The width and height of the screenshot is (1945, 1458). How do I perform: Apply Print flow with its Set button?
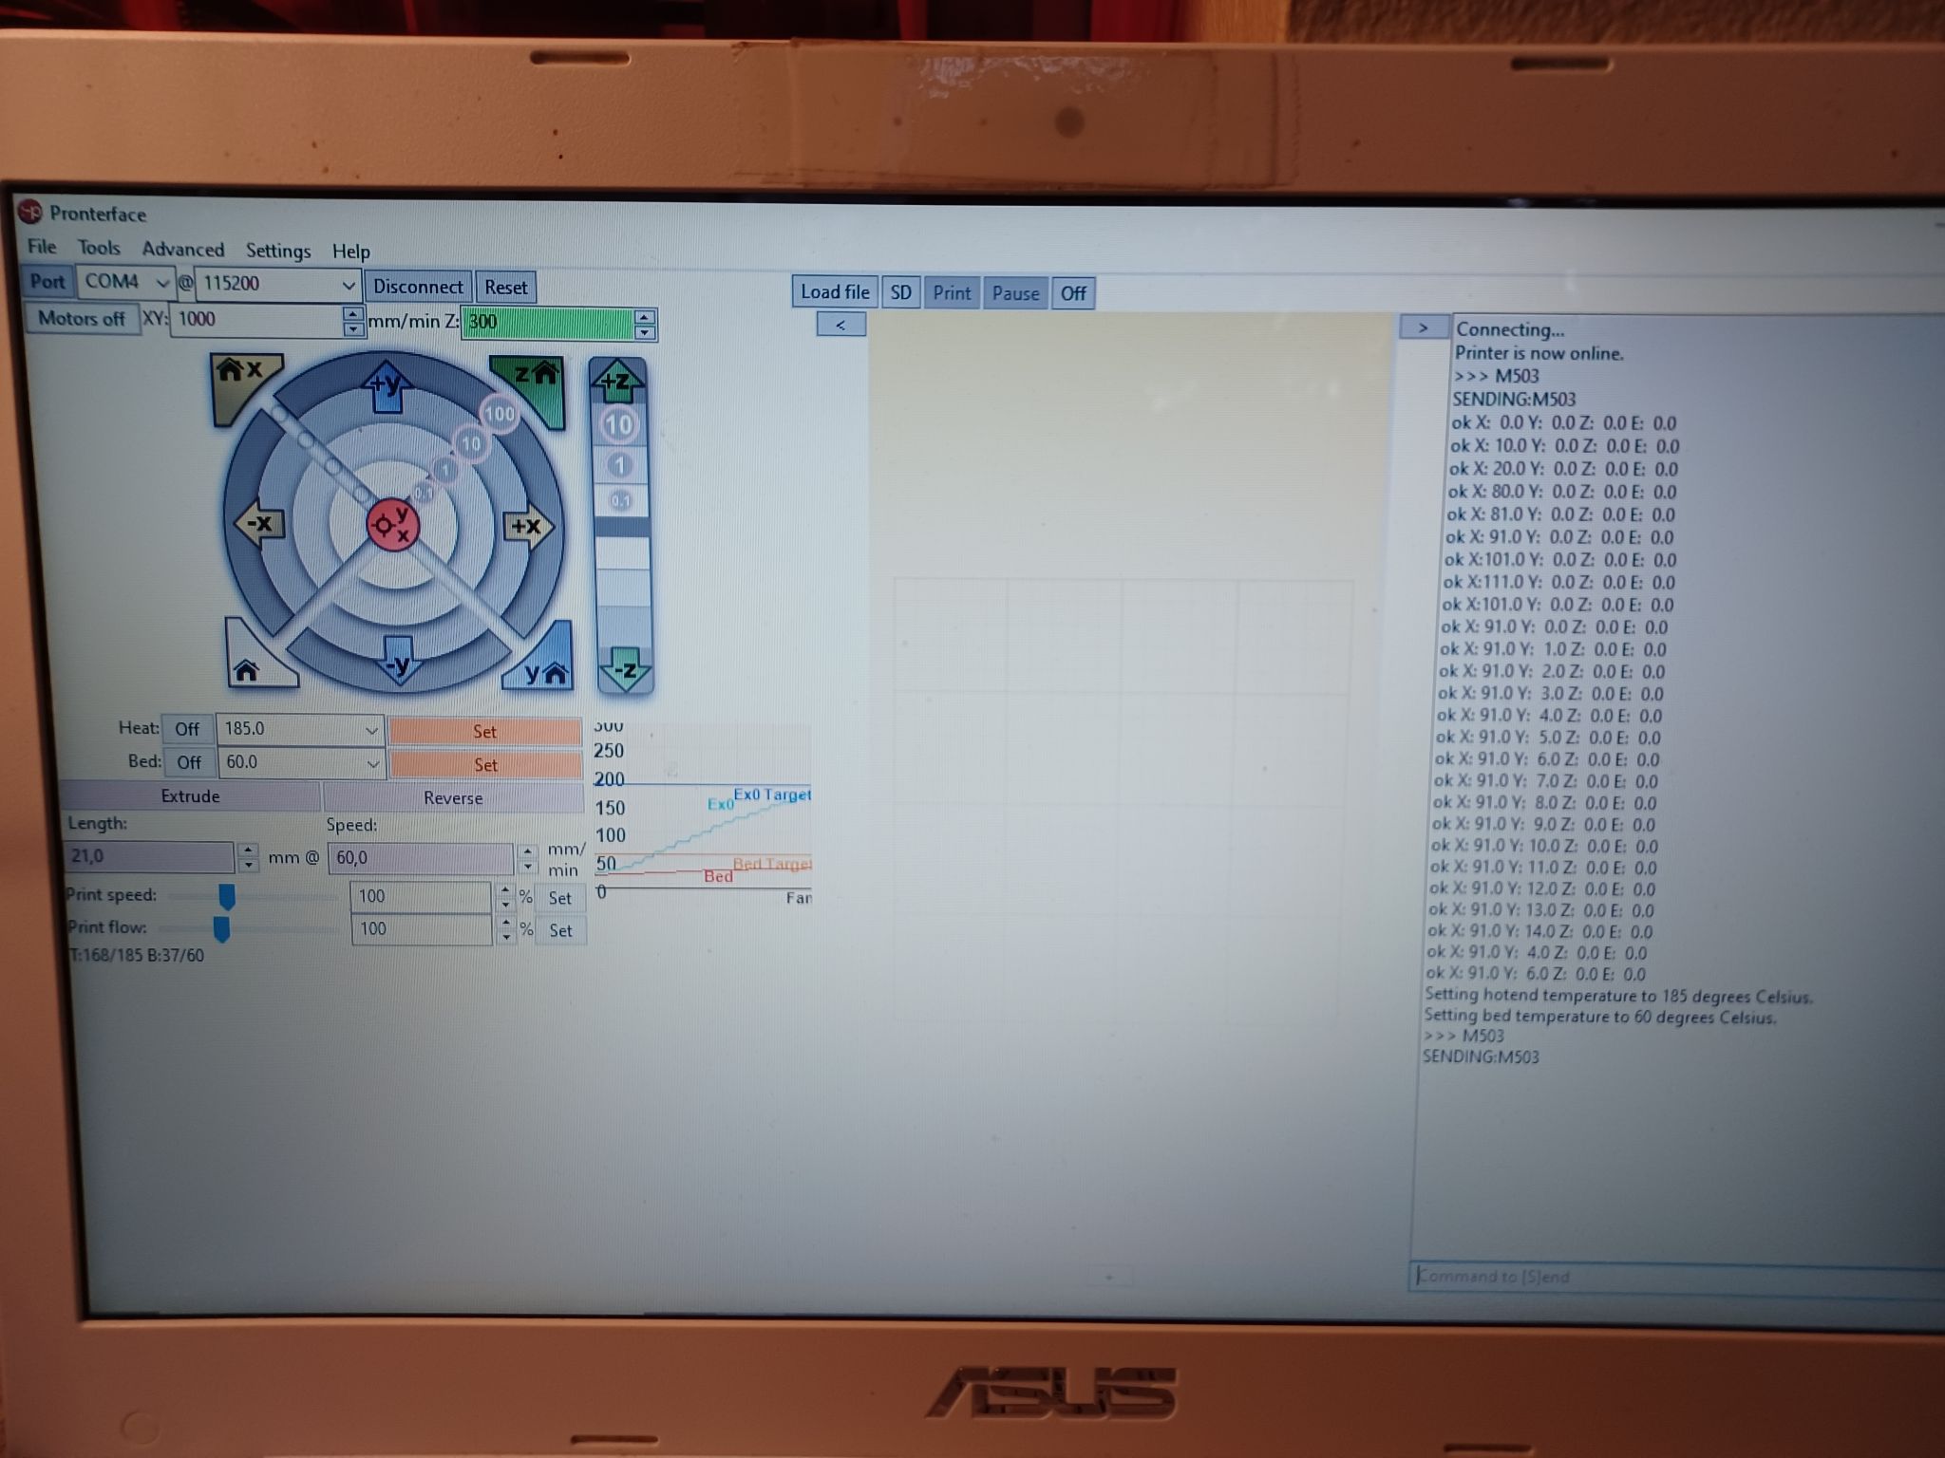pyautogui.click(x=560, y=931)
